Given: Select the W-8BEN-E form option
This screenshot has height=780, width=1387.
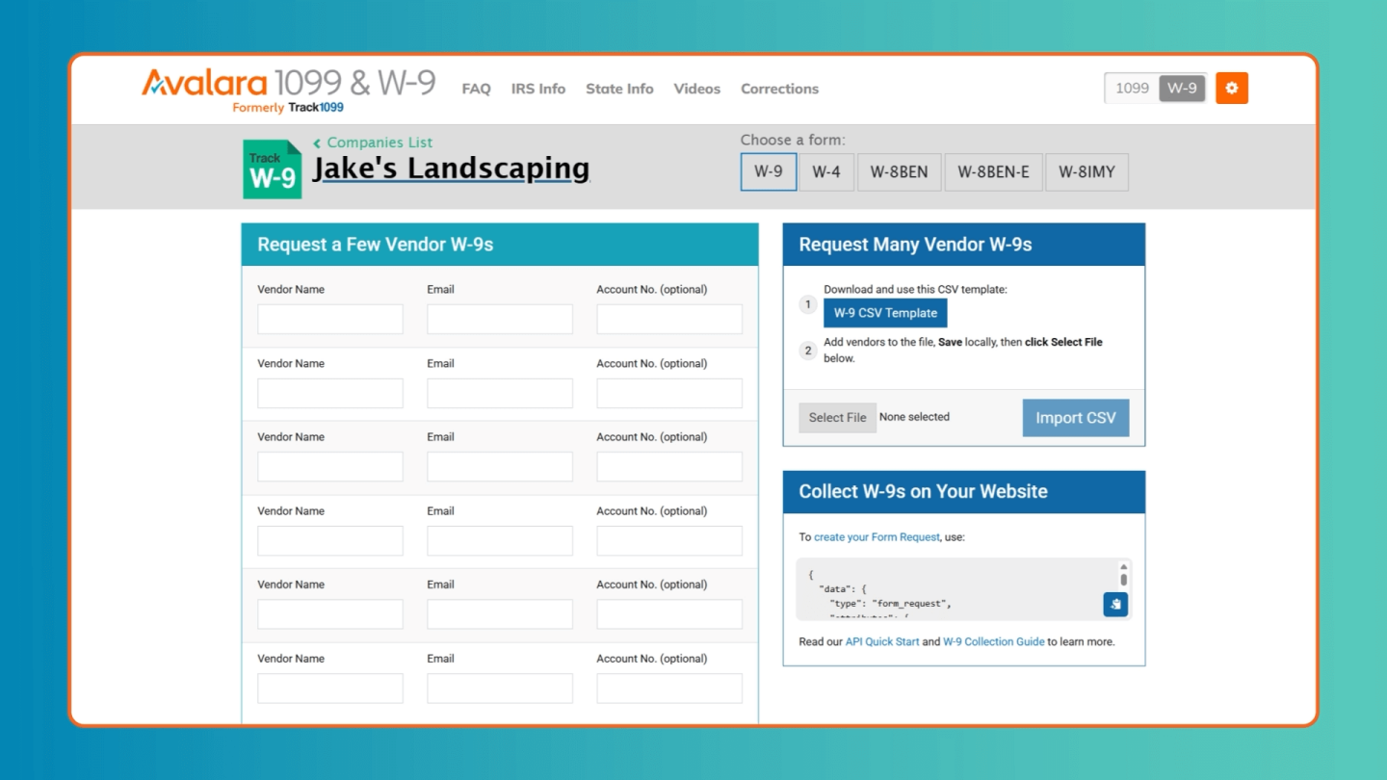Looking at the screenshot, I should [x=993, y=172].
